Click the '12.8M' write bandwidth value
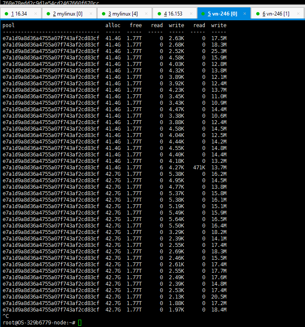Viewport: 305px width, 327px height. point(219,64)
